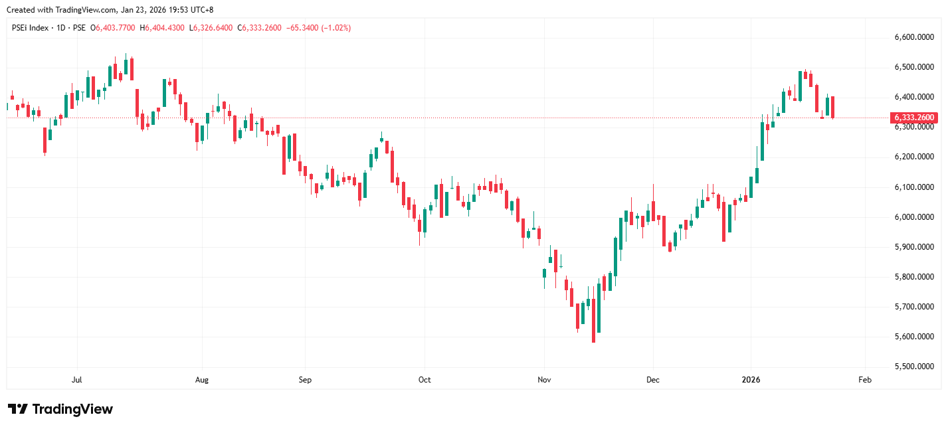Viewport: 948px width, 429px height.
Task: Click the red current price label 6,333.2600
Action: (914, 118)
